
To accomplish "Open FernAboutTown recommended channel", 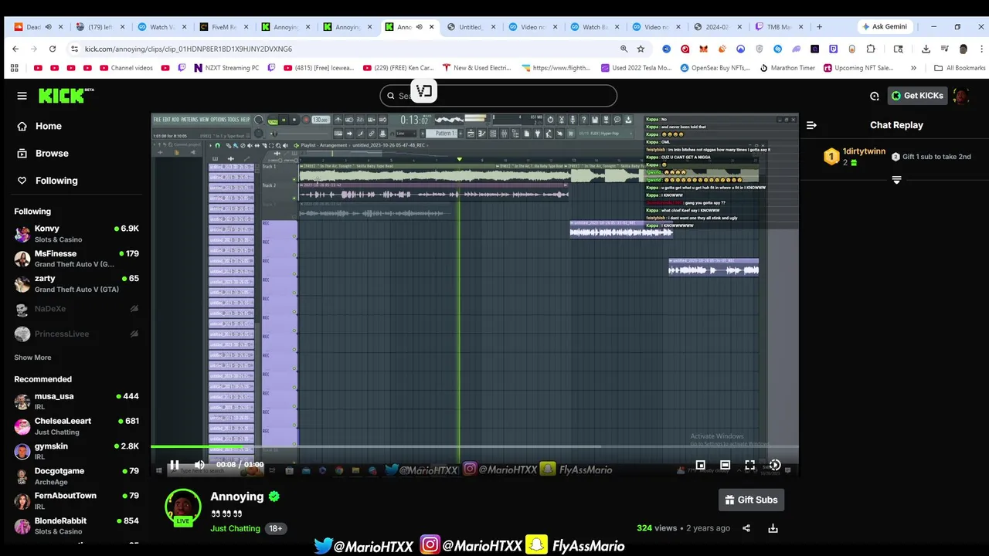I will coord(76,500).
